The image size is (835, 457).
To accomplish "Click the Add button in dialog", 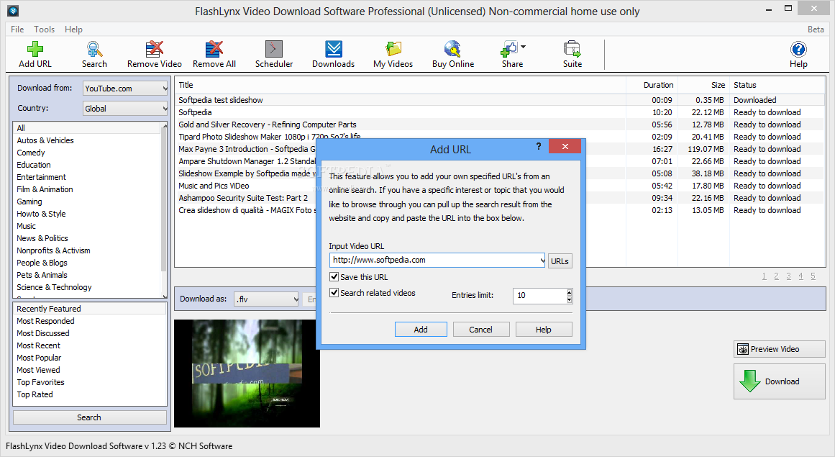I will pos(421,329).
